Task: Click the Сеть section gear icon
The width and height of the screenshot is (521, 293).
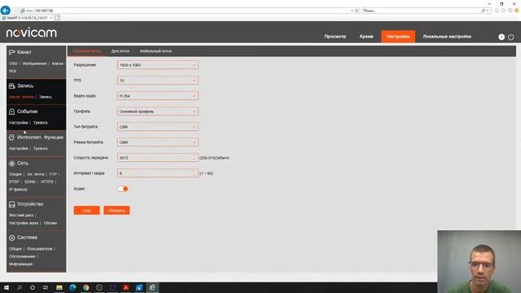Action: [x=12, y=164]
